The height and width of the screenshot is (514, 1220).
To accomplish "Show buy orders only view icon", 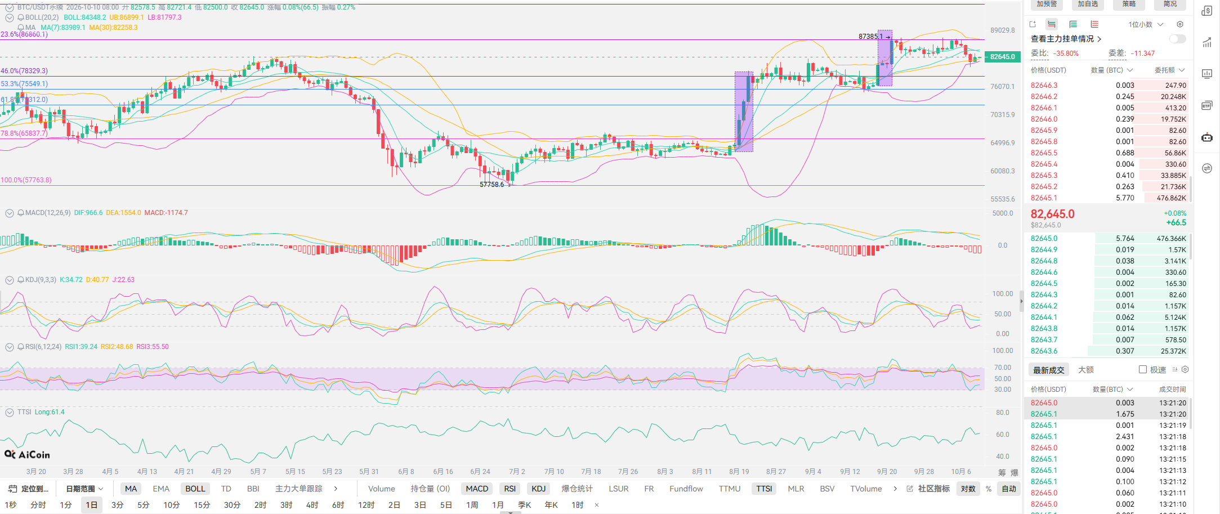I will point(1073,24).
